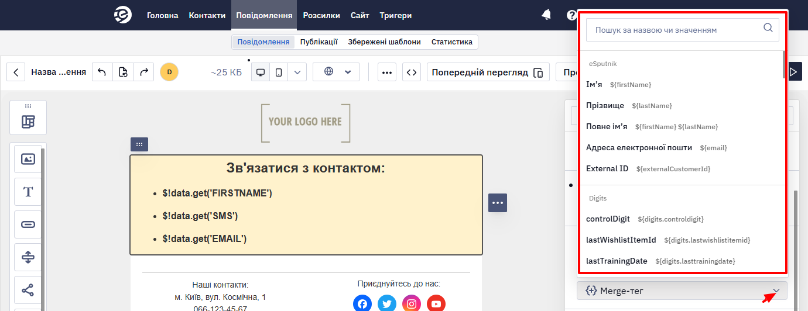
Task: Click the merge tag search input field
Action: click(683, 29)
